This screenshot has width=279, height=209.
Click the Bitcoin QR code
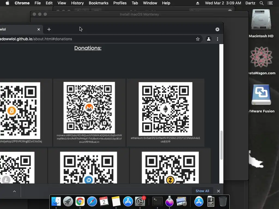click(20, 110)
